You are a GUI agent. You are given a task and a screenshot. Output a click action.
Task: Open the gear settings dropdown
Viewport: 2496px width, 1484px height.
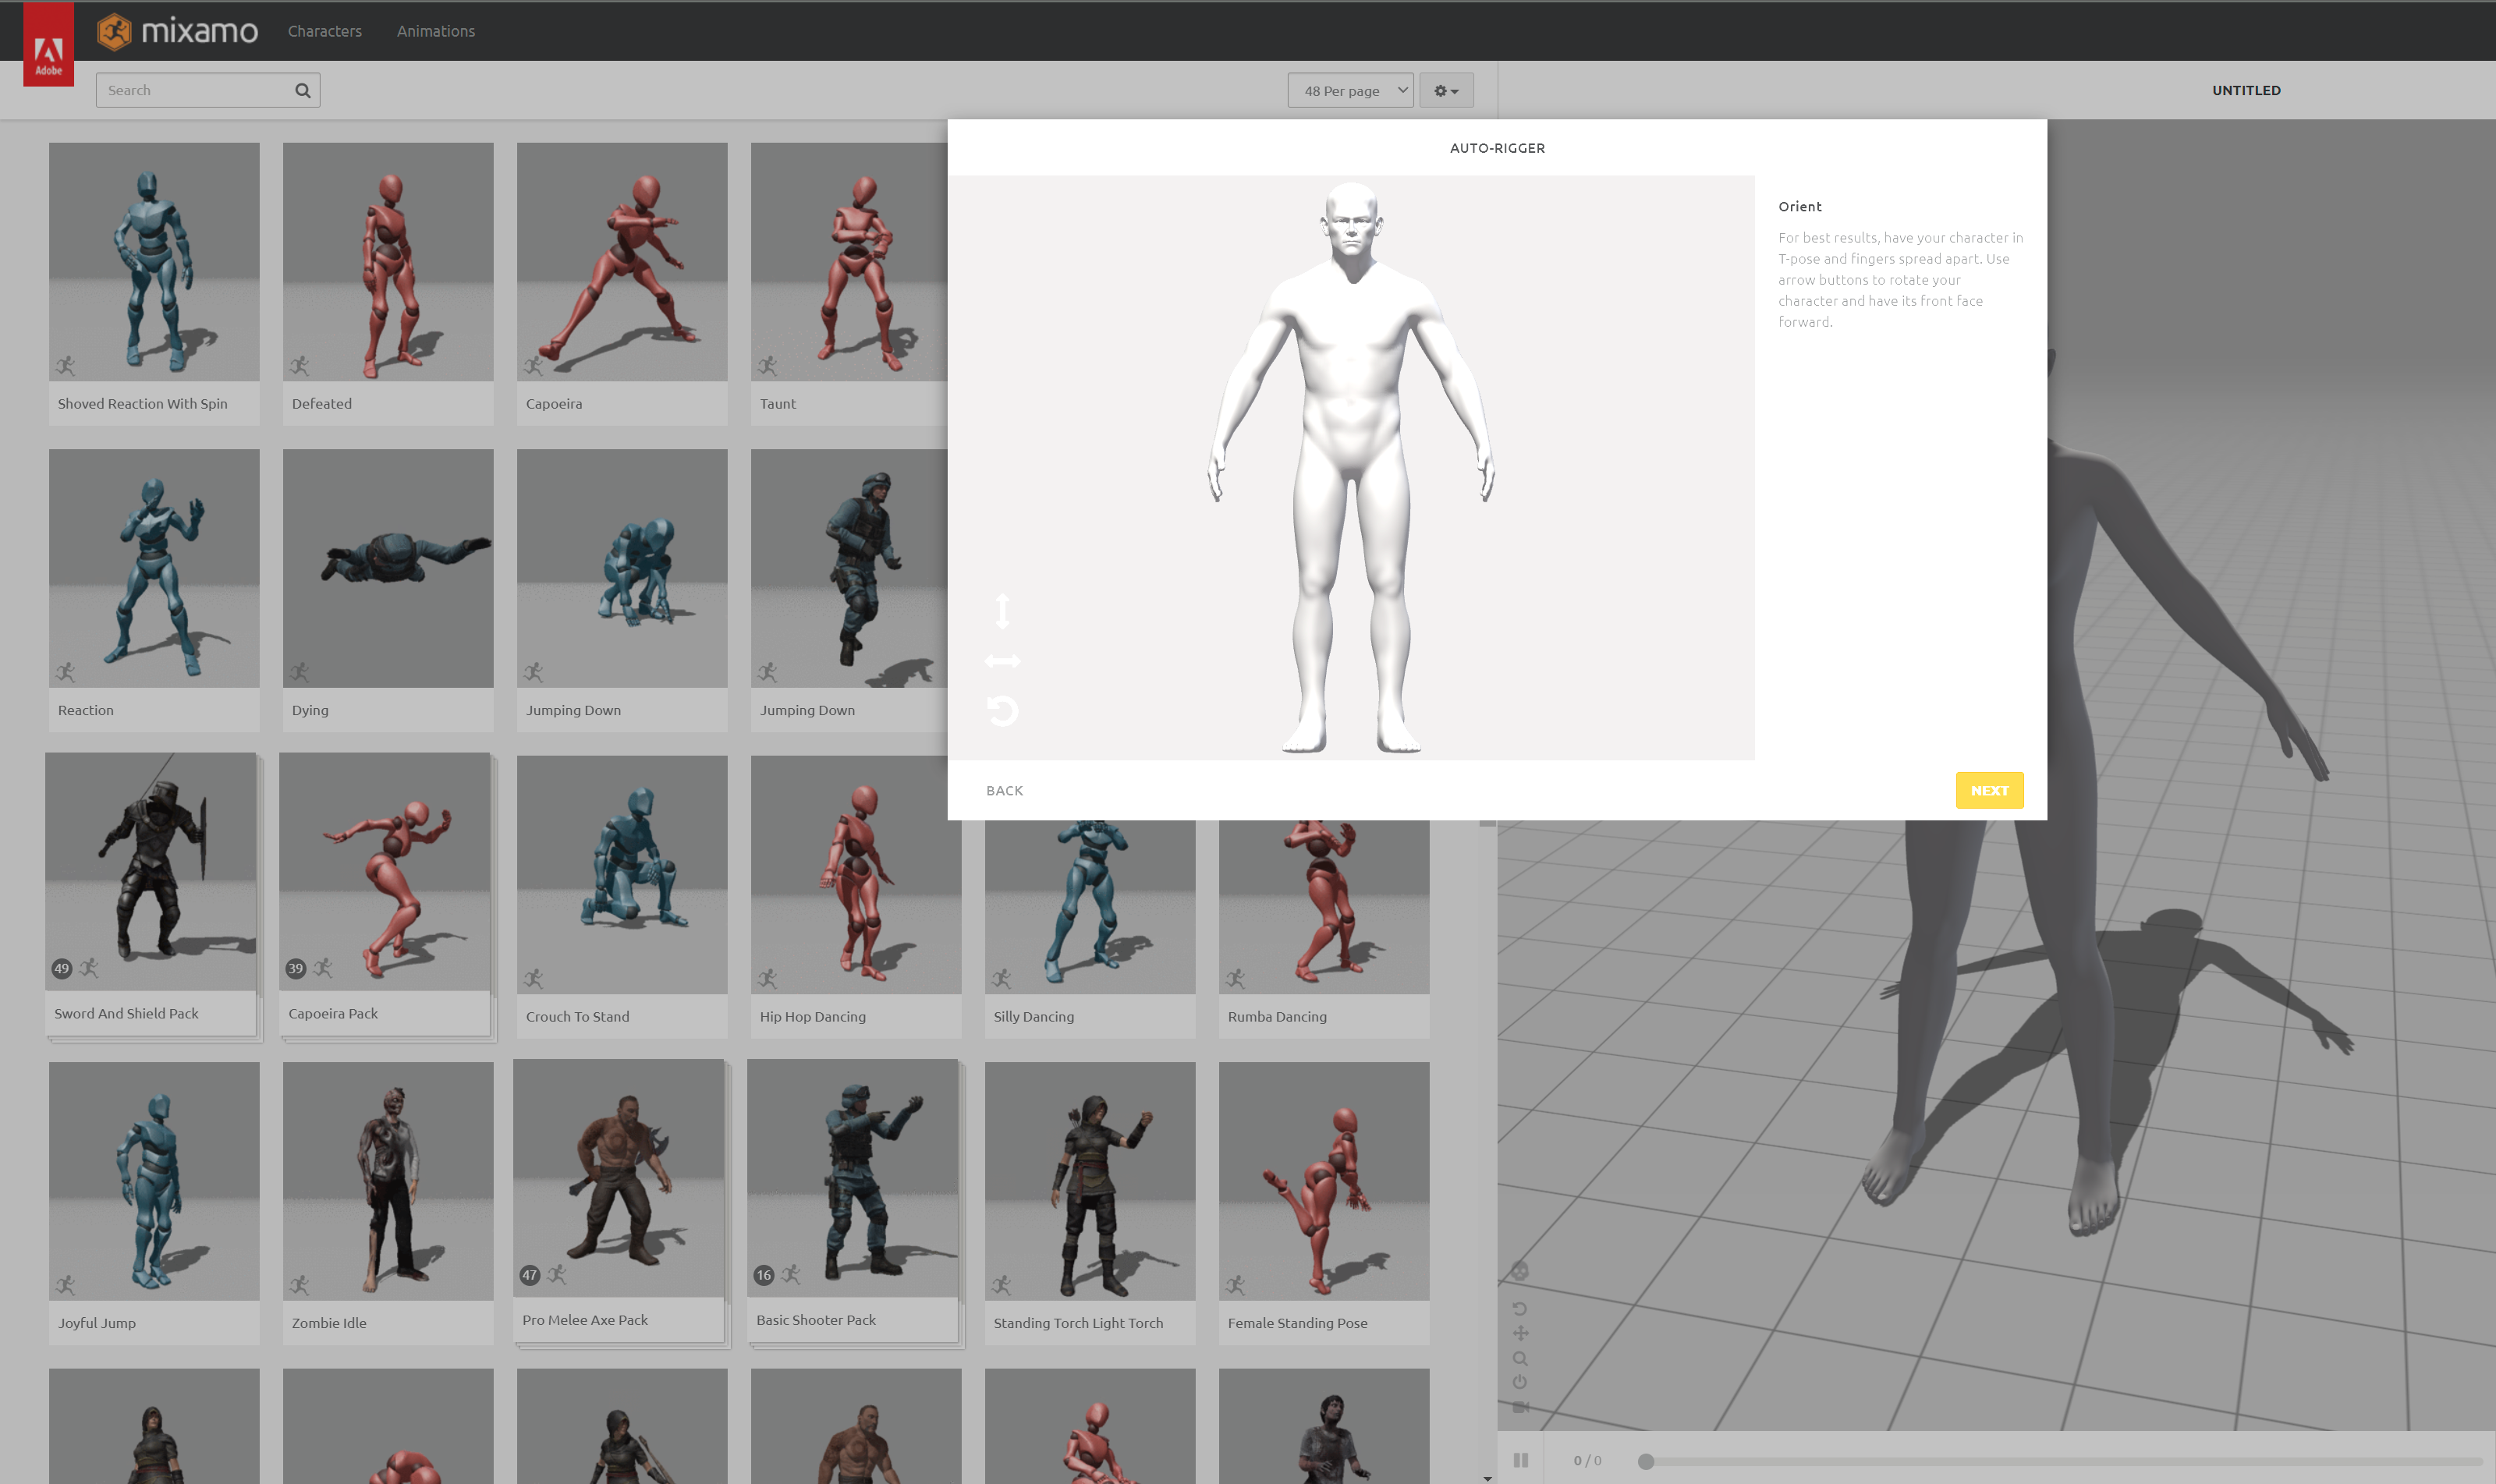pos(1446,90)
